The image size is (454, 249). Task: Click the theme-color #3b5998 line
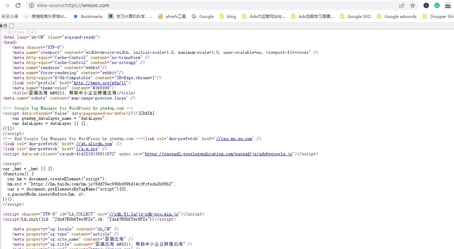[63, 88]
